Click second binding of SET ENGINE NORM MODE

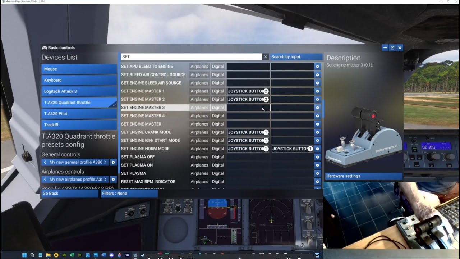coord(292,149)
